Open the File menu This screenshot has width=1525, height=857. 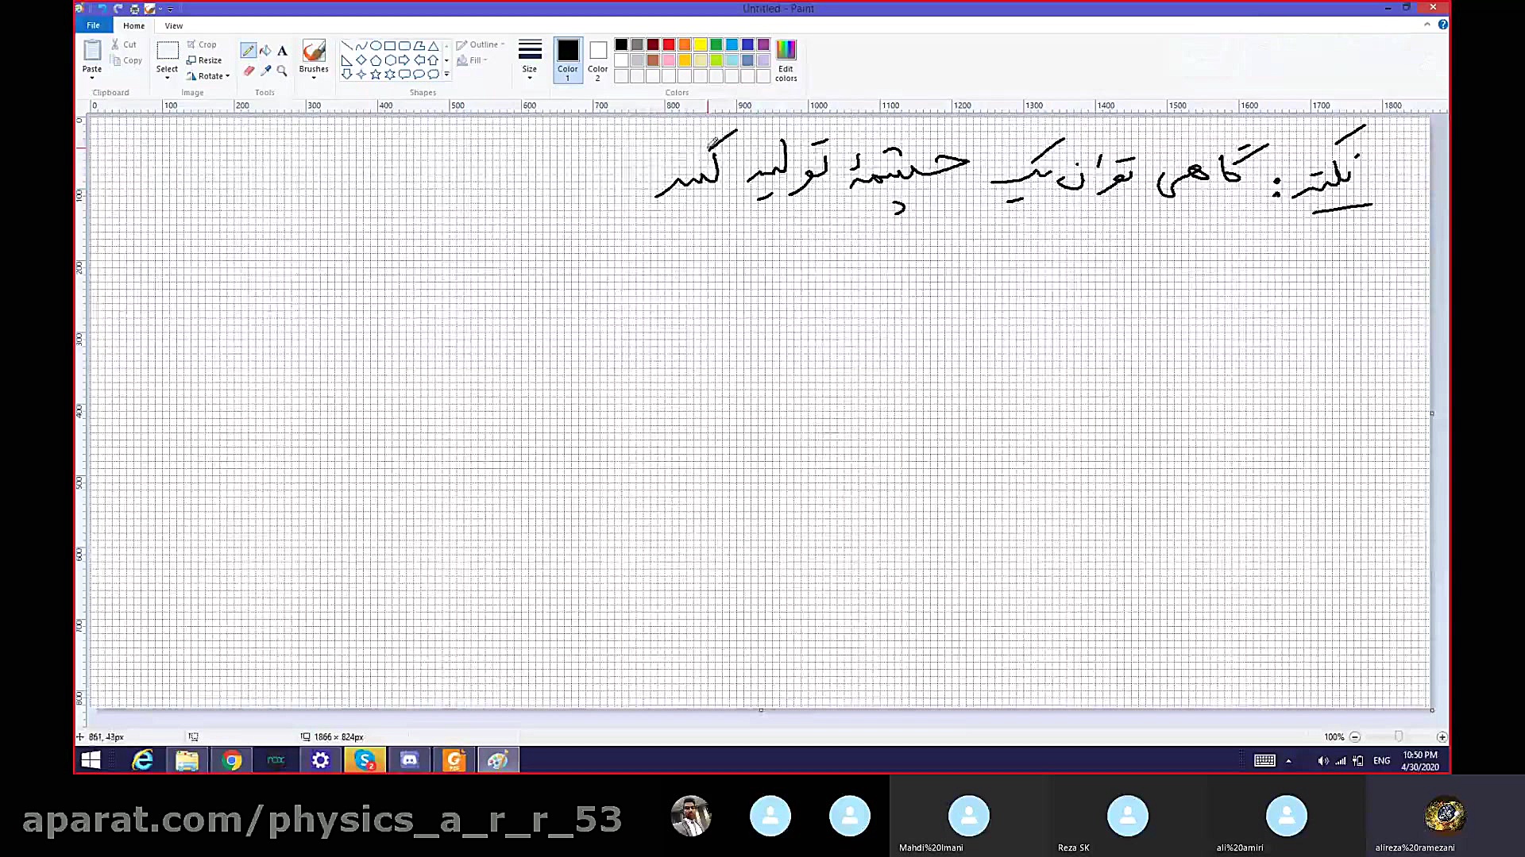point(93,25)
